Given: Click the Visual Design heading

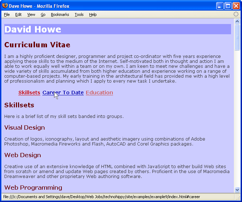Looking at the screenshot, I should pyautogui.click(x=24, y=127).
